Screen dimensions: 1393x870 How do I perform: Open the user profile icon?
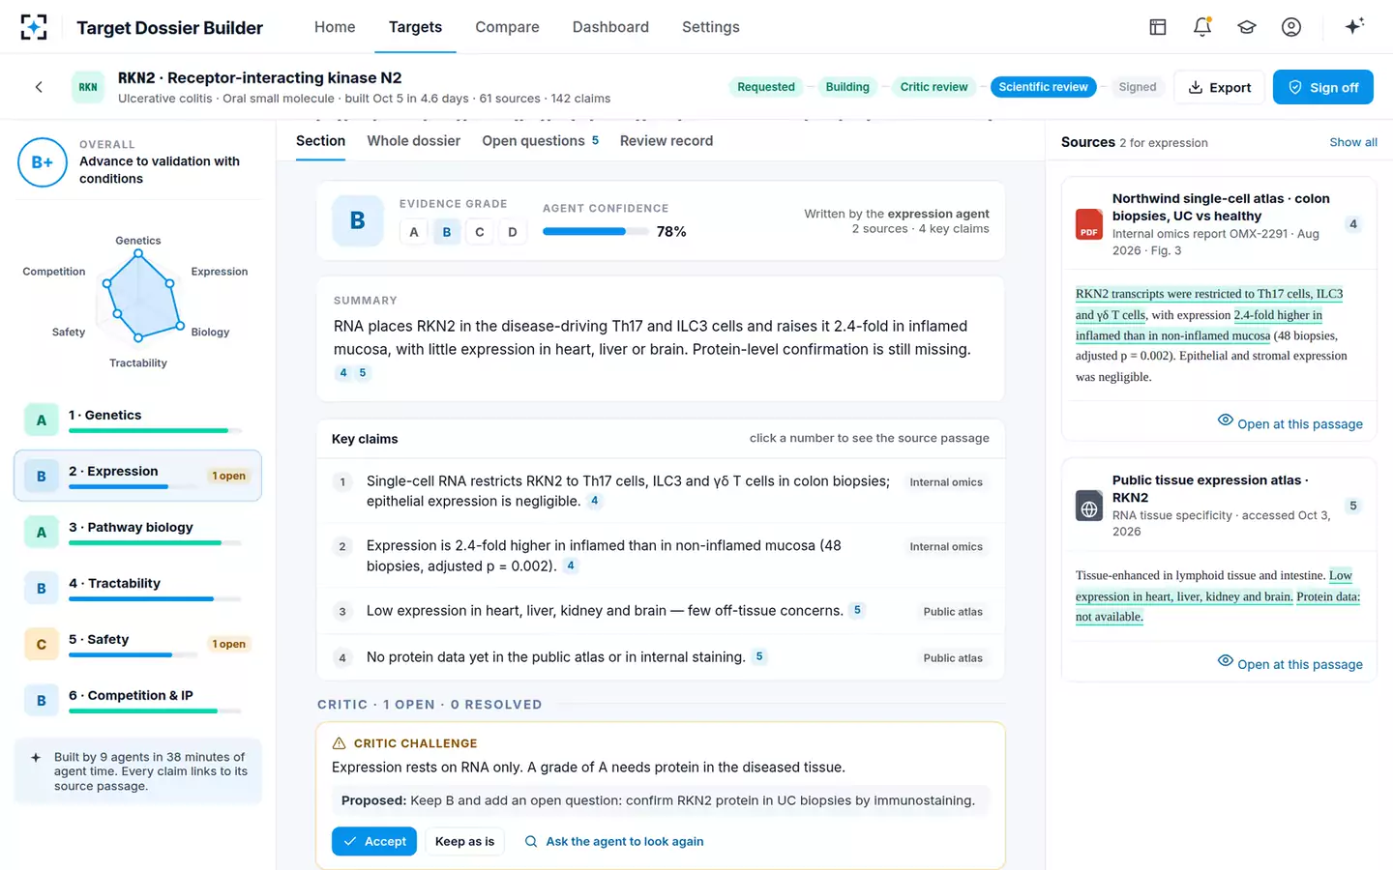click(x=1291, y=27)
